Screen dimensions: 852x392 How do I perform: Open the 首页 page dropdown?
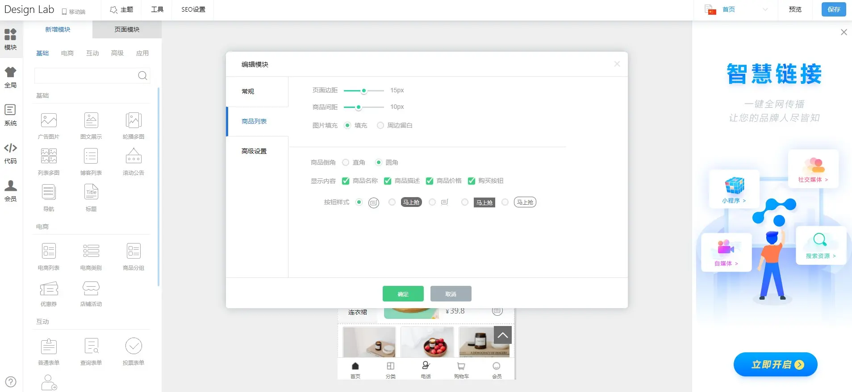pyautogui.click(x=737, y=9)
